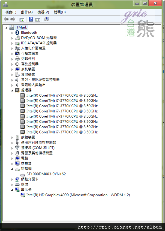The width and height of the screenshot is (165, 231).
Task: Close the 裝置管理員 window
Action: [x=155, y=3]
